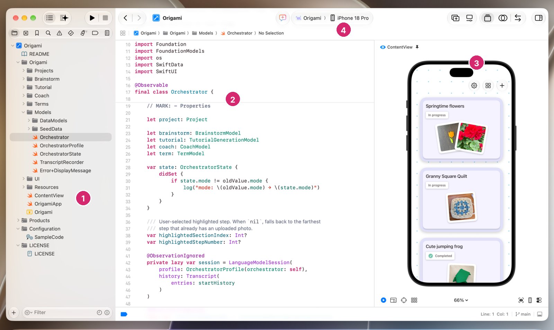554x330 pixels.
Task: Show the issue navigator warning tab
Action: tap(60, 33)
